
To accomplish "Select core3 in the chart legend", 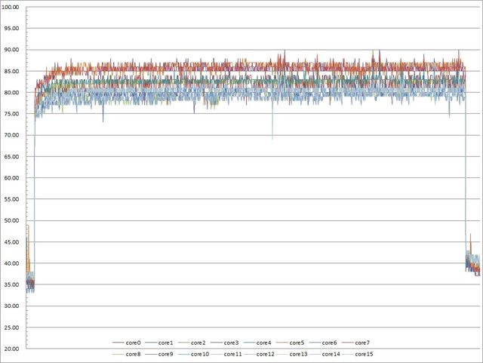I will click(x=232, y=343).
